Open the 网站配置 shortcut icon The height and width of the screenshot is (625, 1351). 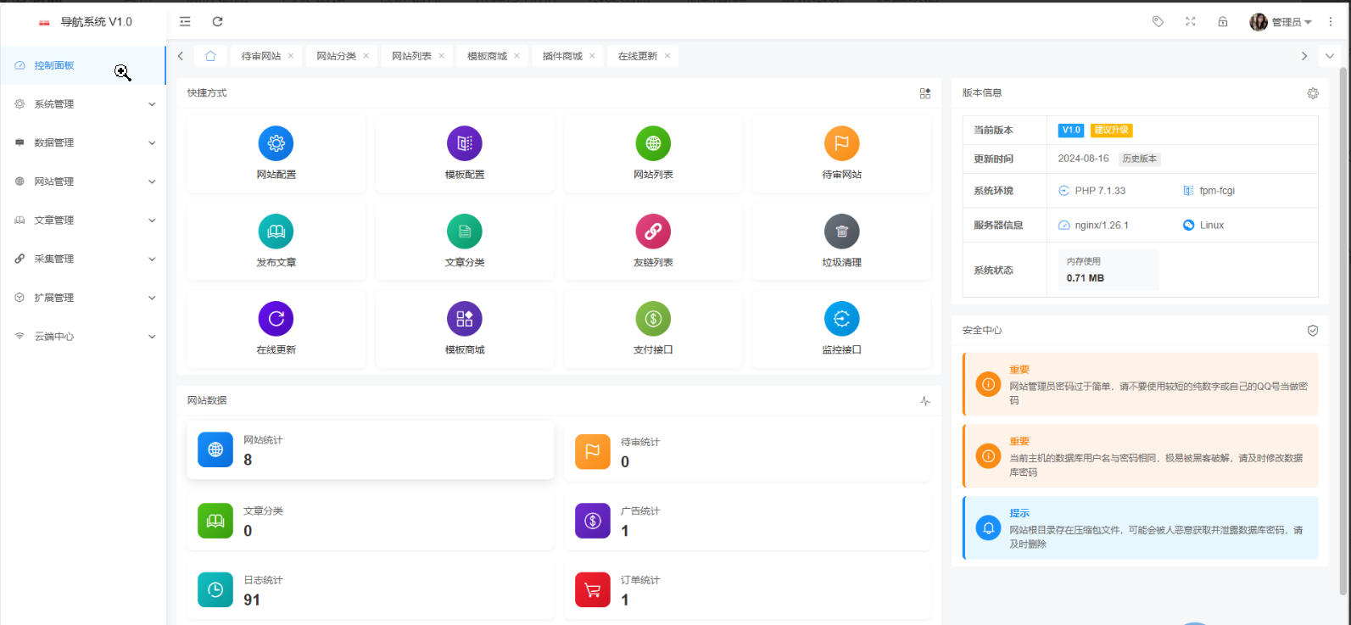click(x=276, y=143)
